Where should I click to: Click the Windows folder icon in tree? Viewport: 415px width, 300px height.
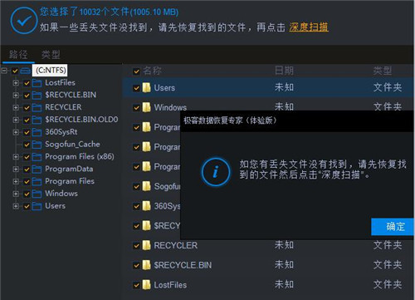37,194
